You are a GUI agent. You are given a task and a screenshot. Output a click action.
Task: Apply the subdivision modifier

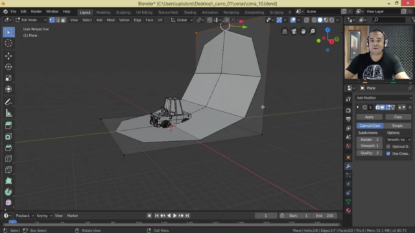369,116
